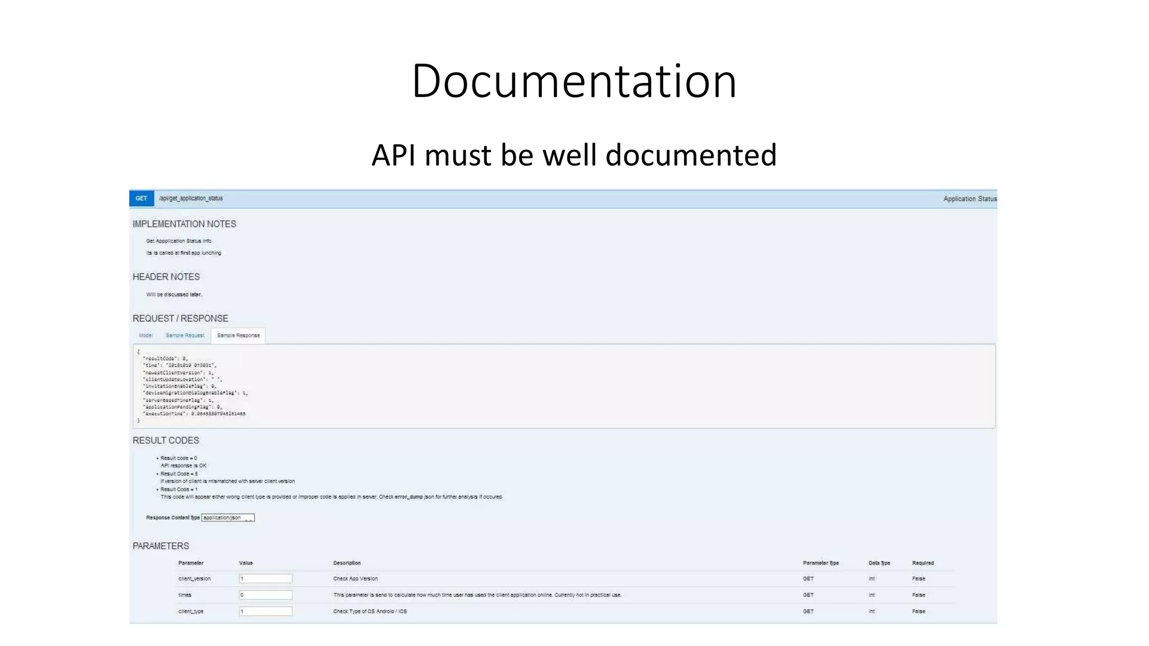Image resolution: width=1149 pixels, height=646 pixels.
Task: Click 'Check Type of OS Android / IOS' description
Action: point(370,611)
